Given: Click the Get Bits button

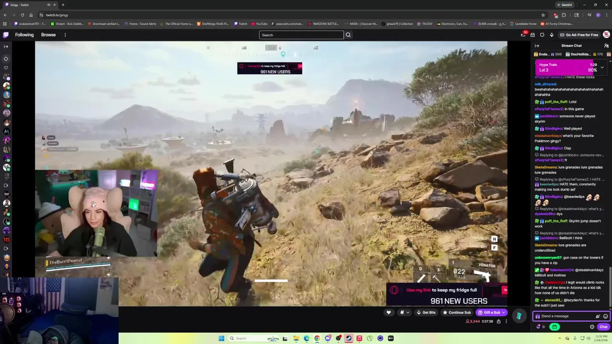Looking at the screenshot, I should point(426,312).
